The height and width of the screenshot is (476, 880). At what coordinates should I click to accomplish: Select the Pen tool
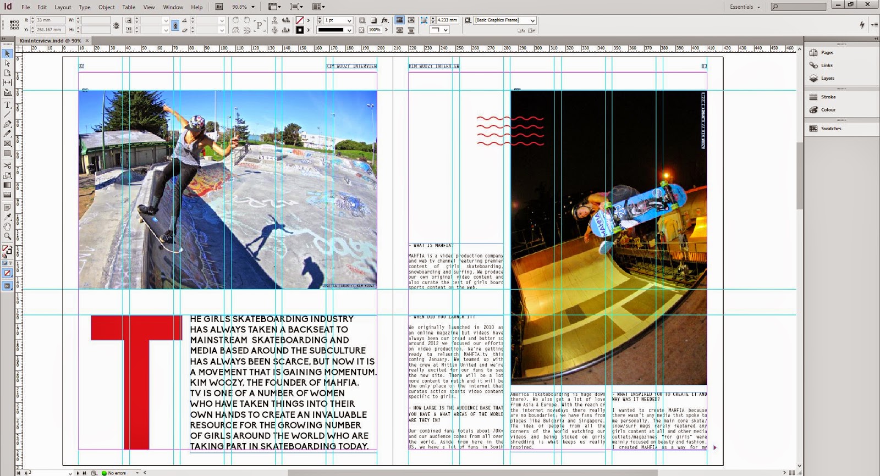[x=8, y=124]
